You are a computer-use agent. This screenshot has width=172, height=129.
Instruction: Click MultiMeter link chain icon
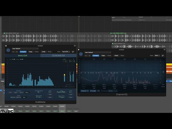tap(73, 52)
